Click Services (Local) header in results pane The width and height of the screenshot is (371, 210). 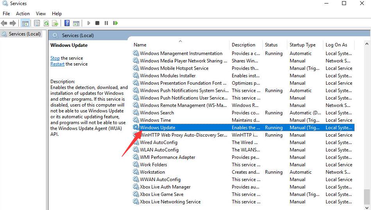point(78,36)
